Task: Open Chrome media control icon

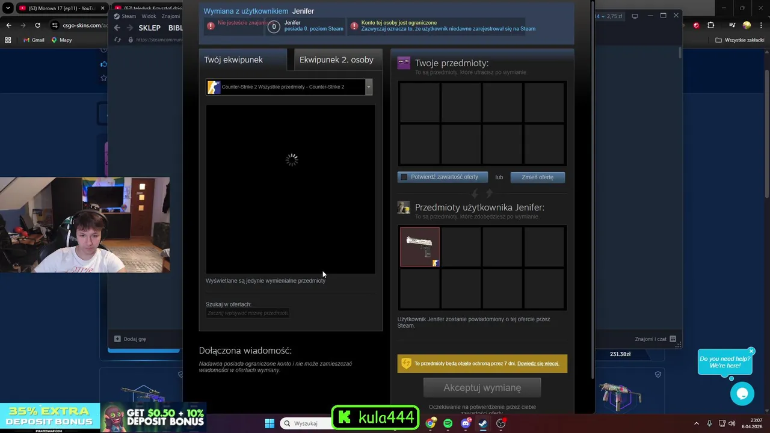Action: [732, 25]
